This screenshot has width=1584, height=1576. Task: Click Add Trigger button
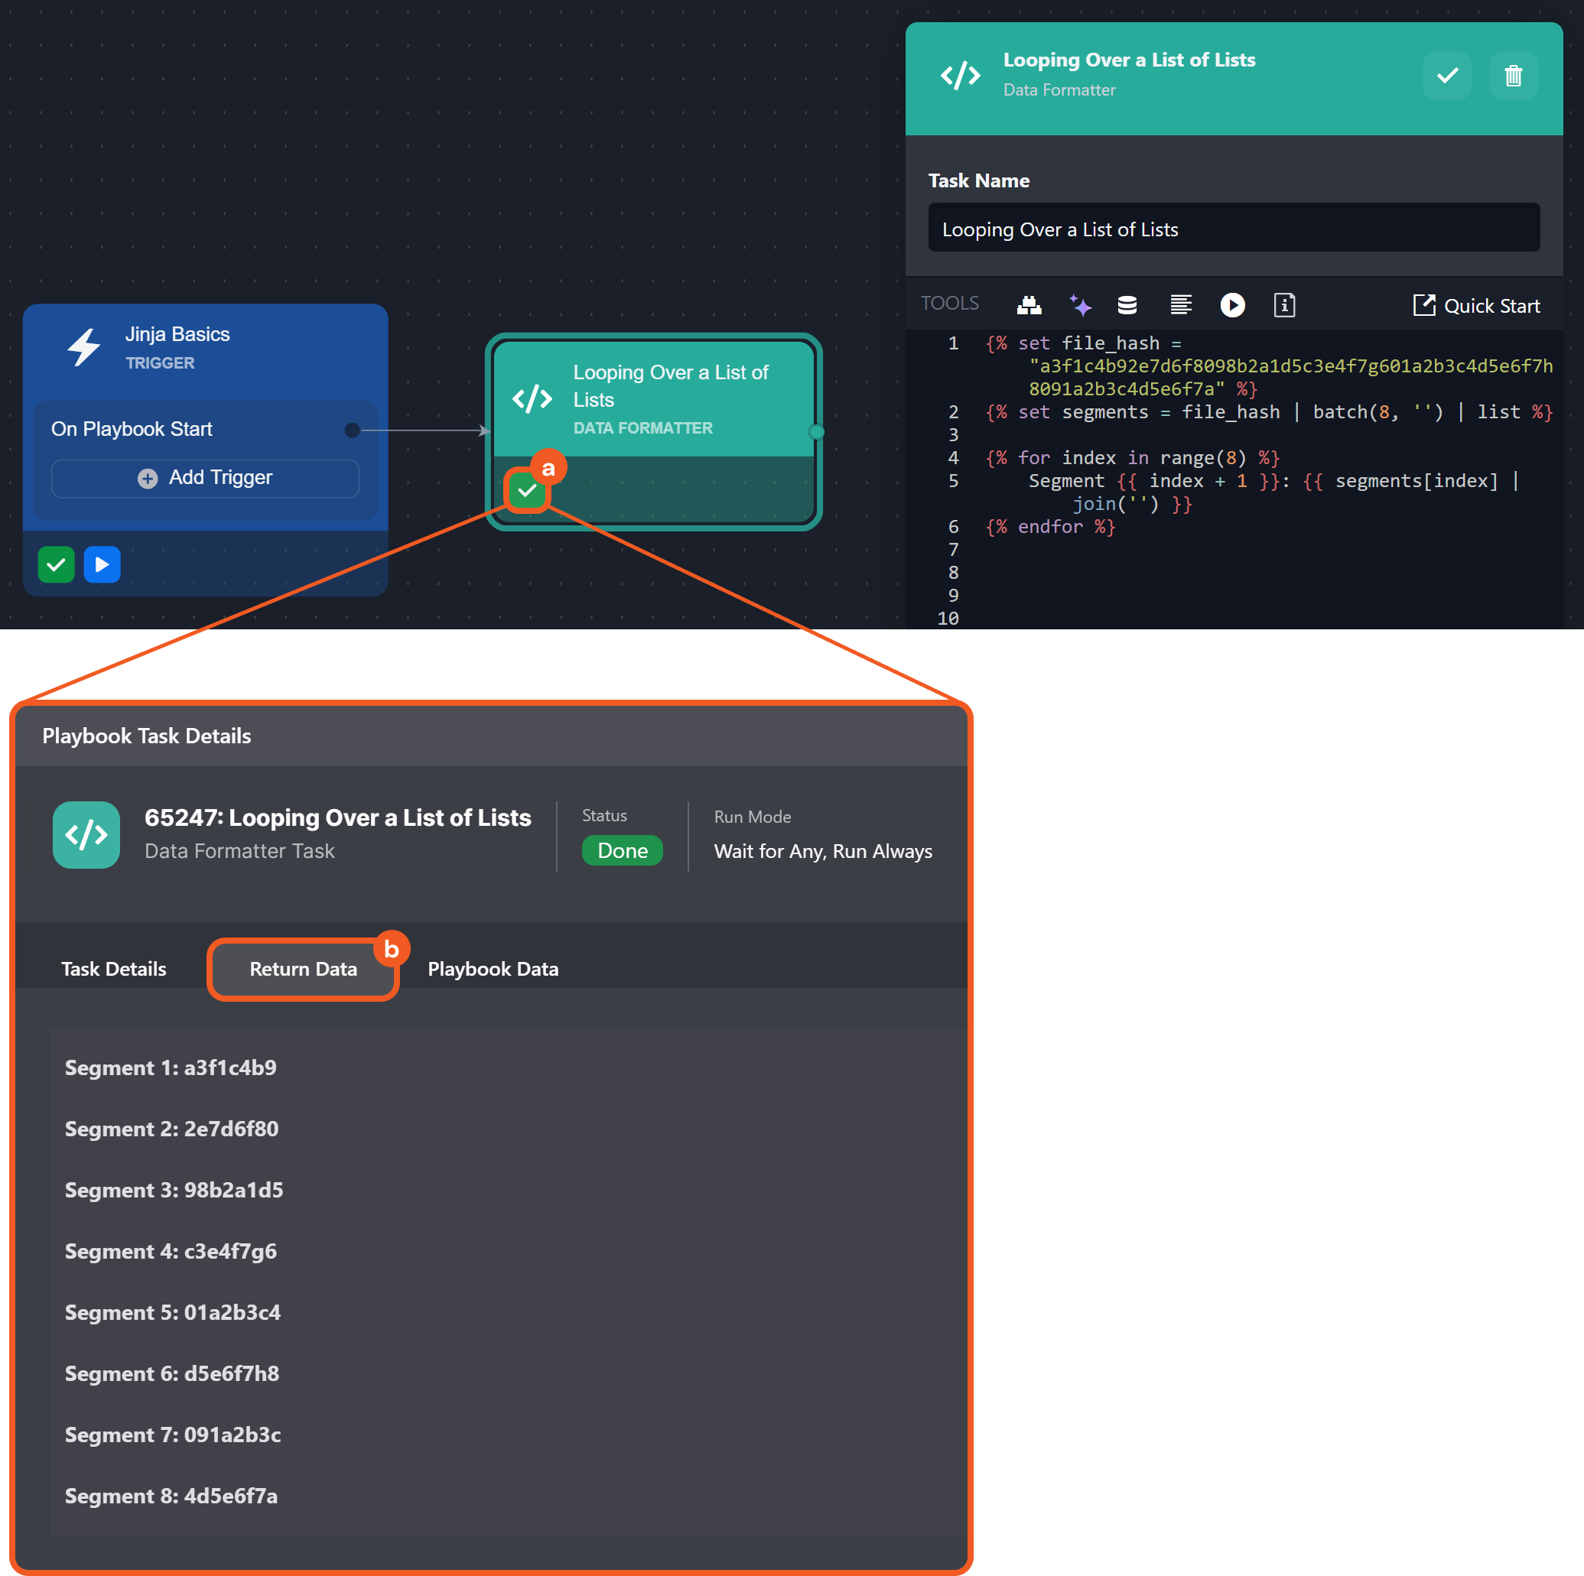point(205,478)
